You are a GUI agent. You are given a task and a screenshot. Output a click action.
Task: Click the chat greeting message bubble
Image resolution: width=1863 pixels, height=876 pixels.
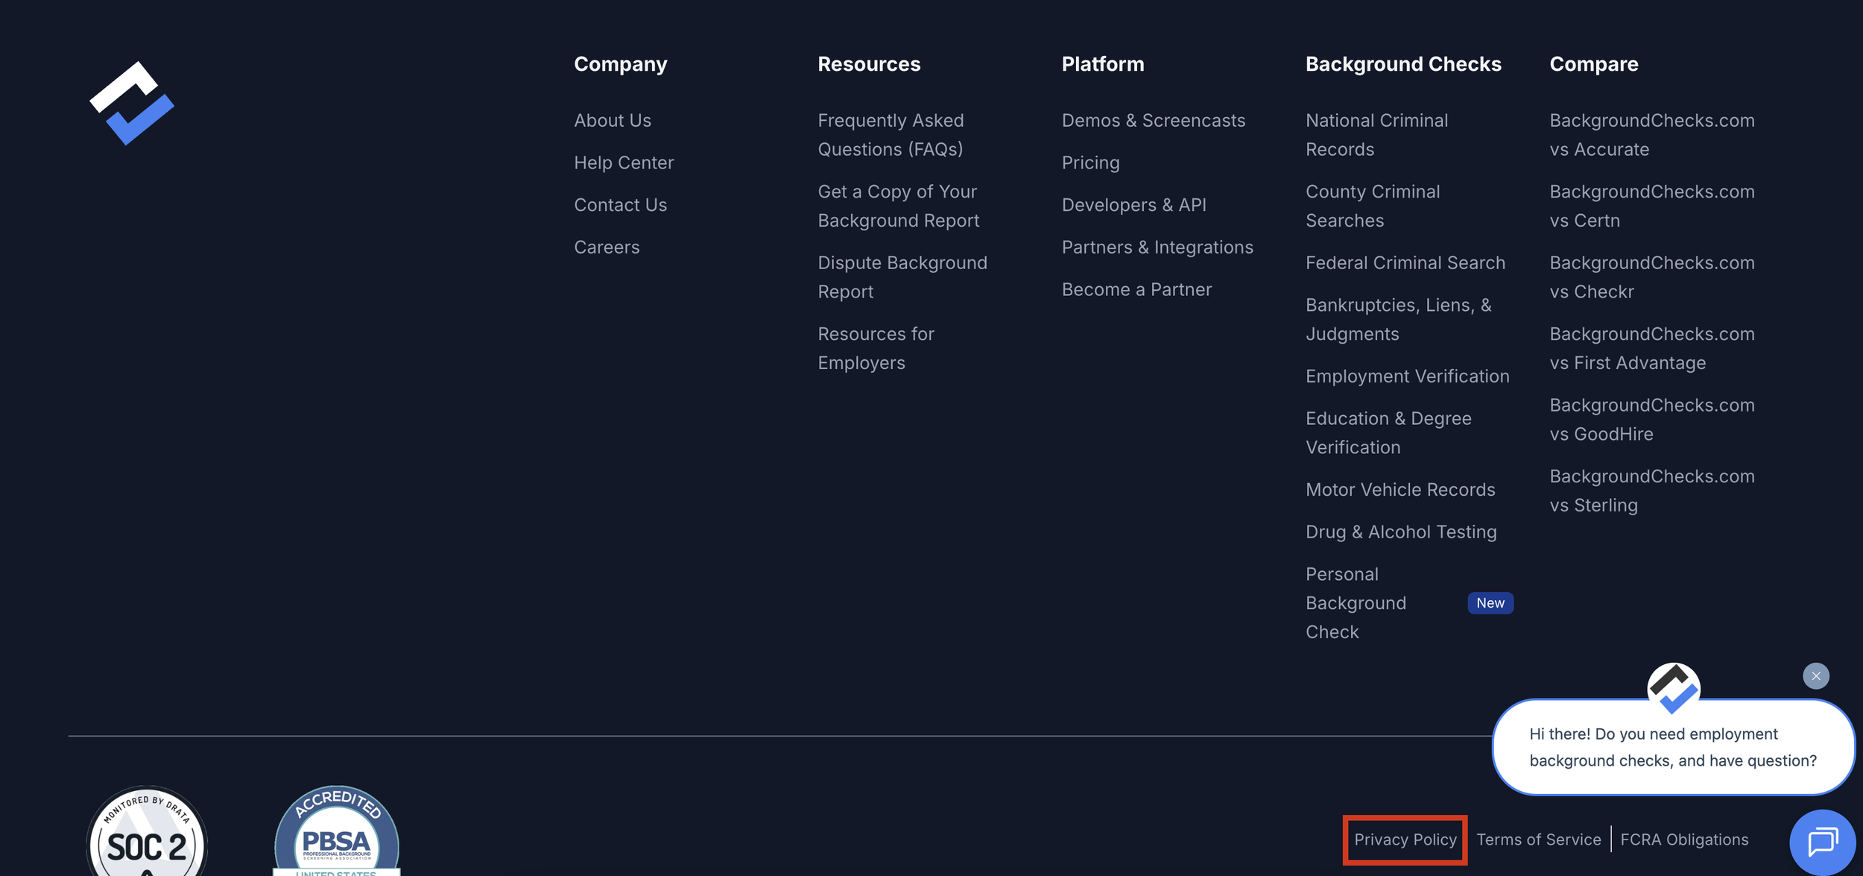click(1672, 747)
